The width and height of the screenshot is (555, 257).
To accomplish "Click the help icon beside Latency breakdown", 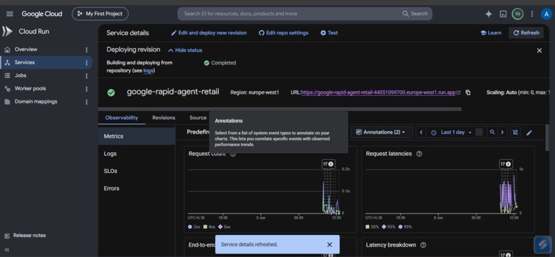I will [423, 245].
